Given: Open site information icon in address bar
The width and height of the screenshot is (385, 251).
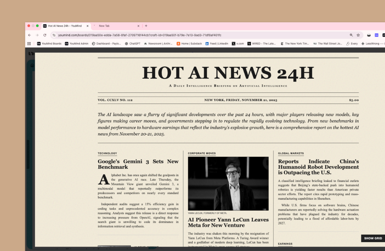Looking at the screenshot, I should [54, 35].
